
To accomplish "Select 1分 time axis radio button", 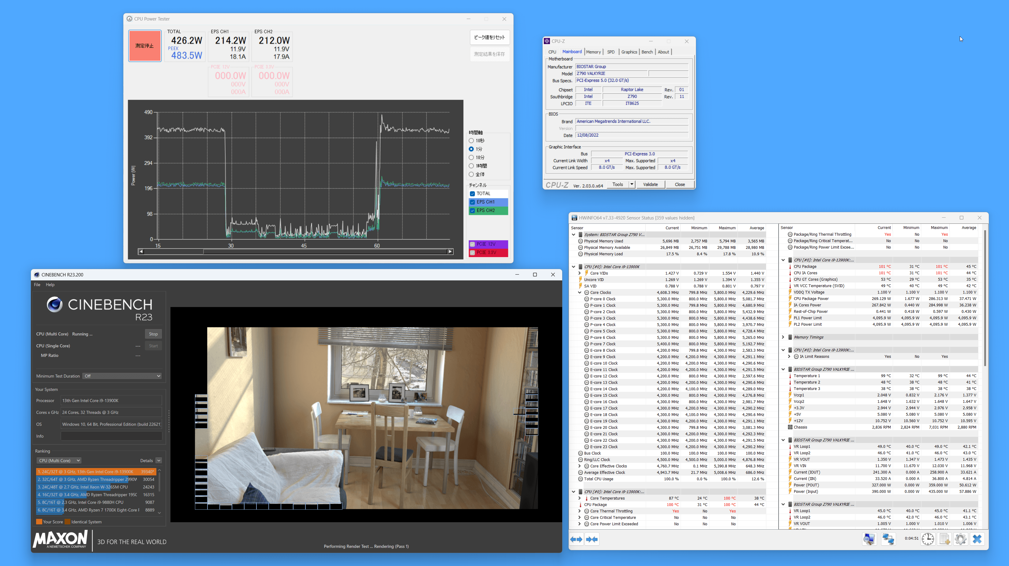I will coord(471,149).
